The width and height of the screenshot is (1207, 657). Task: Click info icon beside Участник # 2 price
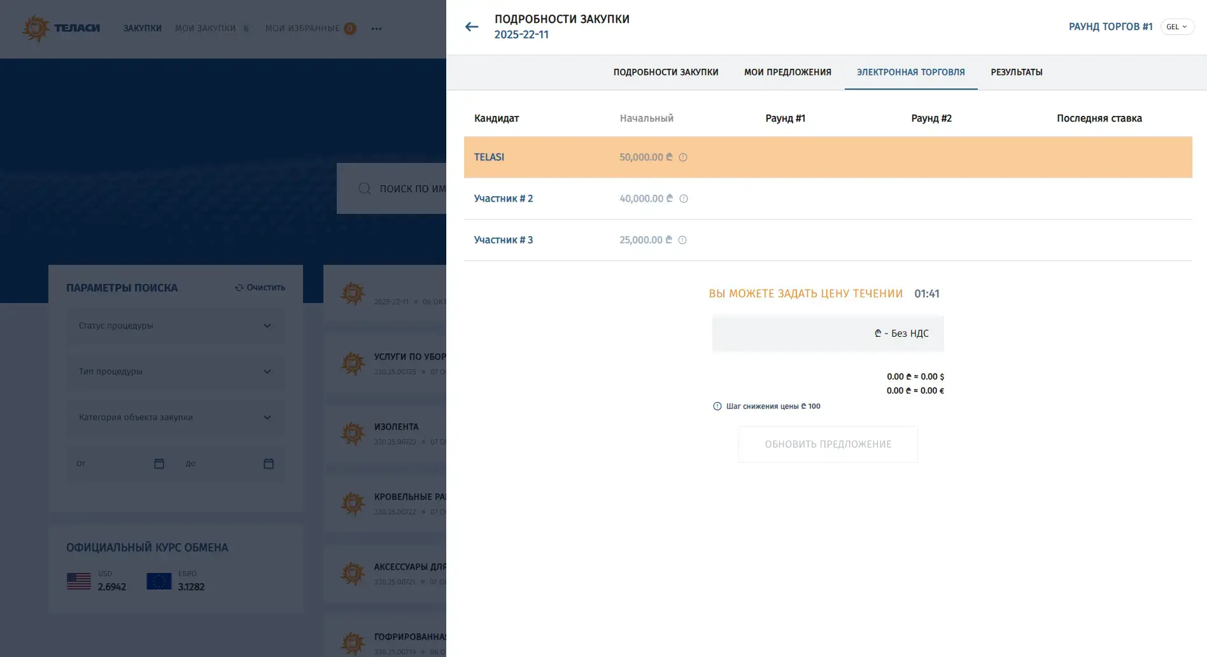(x=684, y=199)
